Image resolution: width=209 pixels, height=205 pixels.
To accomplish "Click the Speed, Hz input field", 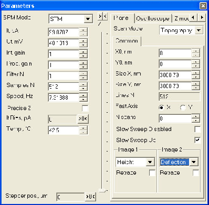I will (64, 98).
